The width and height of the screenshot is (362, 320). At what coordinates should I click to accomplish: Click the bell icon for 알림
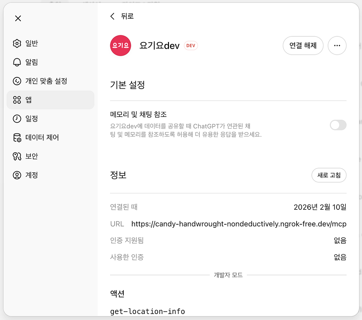pos(17,62)
